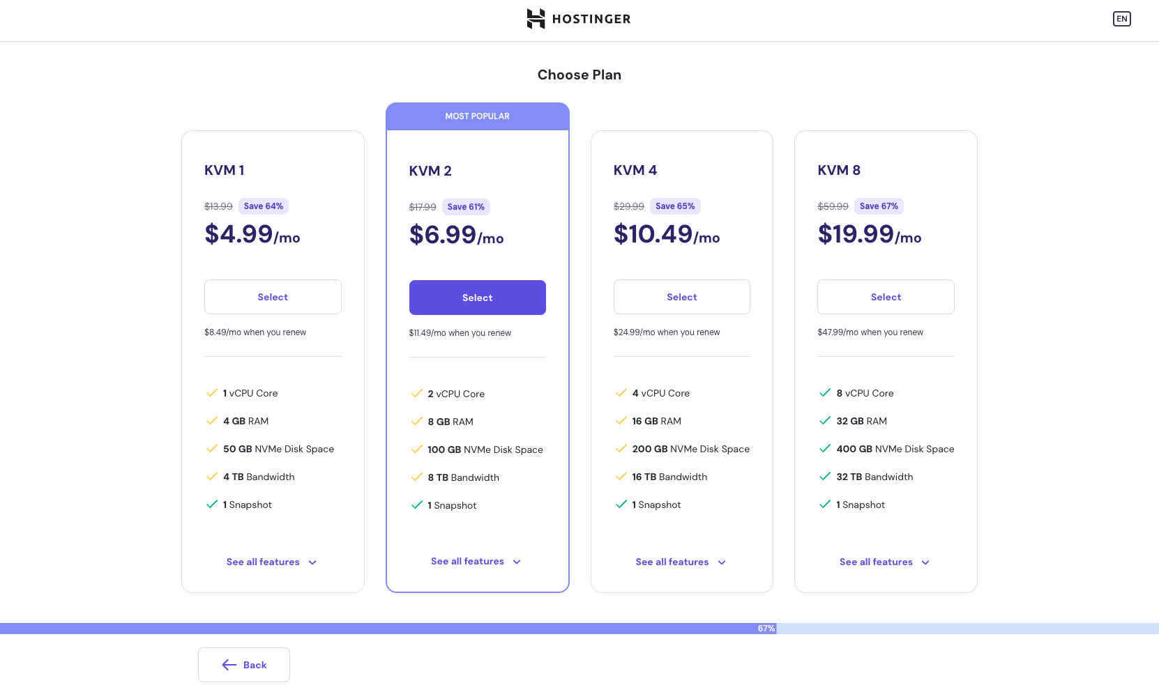
Task: Expand See all features for KVM 8
Action: coord(885,562)
